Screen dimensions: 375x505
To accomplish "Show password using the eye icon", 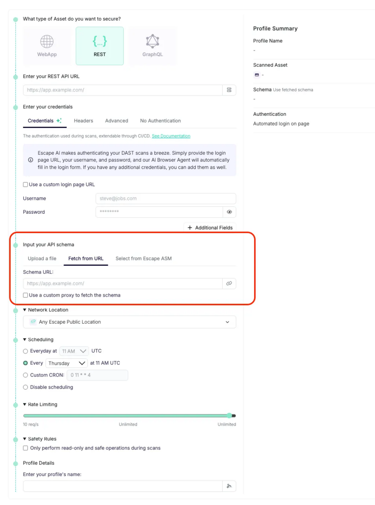I will click(x=229, y=212).
